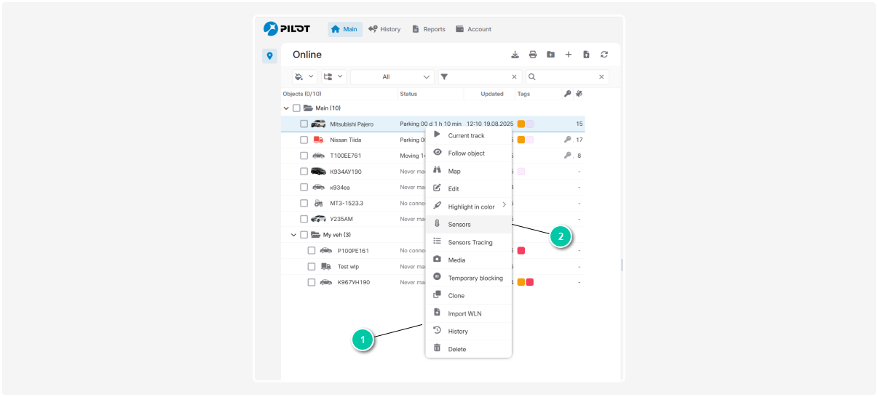This screenshot has height=397, width=878.
Task: Open the Reports tab
Action: 428,29
